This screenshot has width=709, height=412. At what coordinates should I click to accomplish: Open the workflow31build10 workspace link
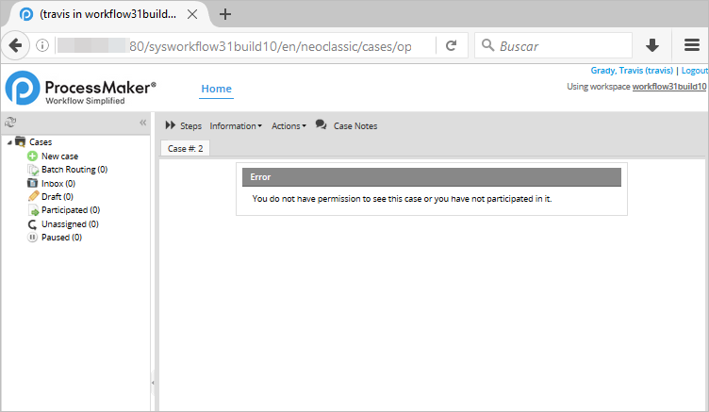[x=669, y=86]
